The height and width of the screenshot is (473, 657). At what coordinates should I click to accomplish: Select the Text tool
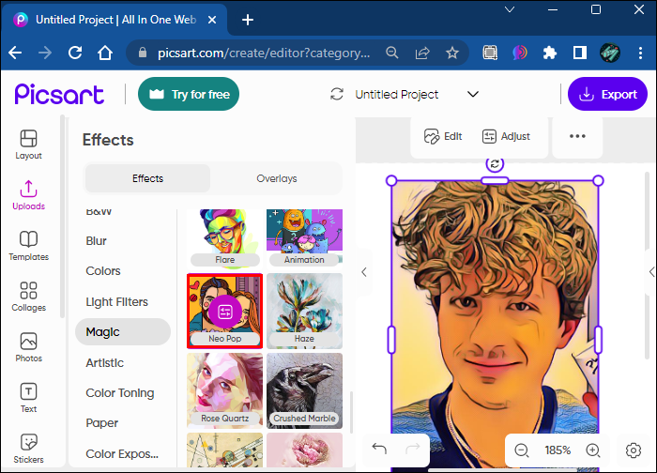click(28, 398)
